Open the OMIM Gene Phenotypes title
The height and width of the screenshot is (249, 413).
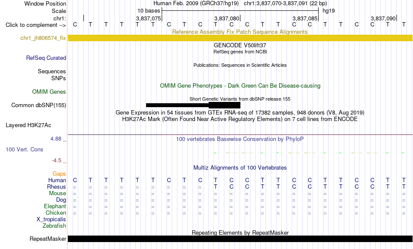click(x=240, y=86)
